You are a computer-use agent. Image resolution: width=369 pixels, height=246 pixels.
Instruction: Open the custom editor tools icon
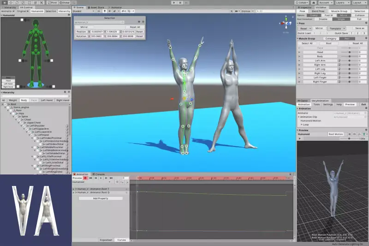click(42, 3)
